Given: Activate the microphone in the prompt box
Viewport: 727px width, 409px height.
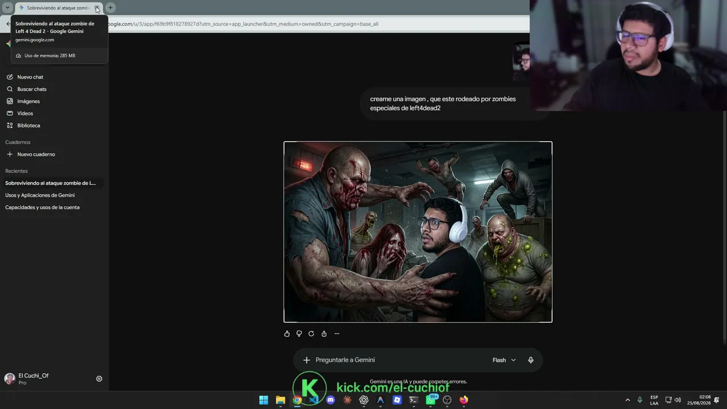Looking at the screenshot, I should [x=531, y=360].
